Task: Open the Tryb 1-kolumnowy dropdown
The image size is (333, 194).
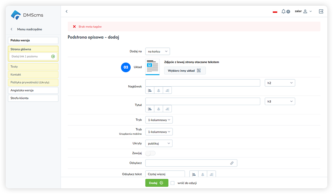Action: pos(159,120)
